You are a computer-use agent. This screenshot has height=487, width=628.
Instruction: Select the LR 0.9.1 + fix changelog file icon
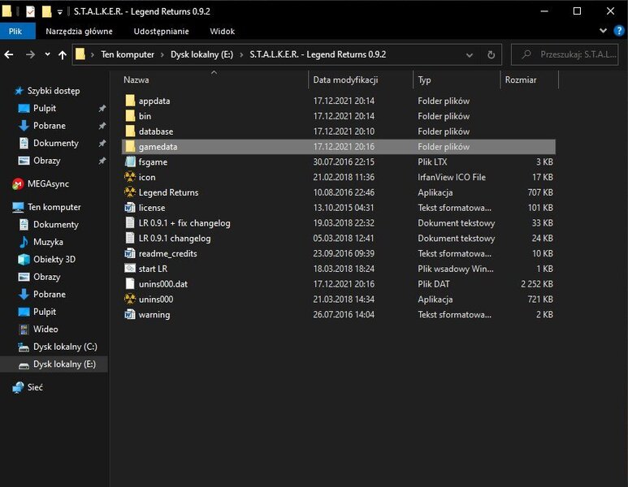[130, 223]
